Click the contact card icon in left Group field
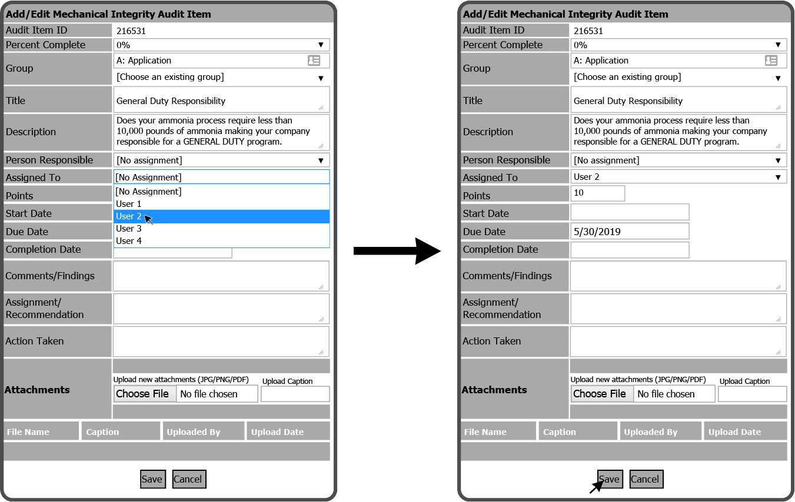 pyautogui.click(x=314, y=61)
